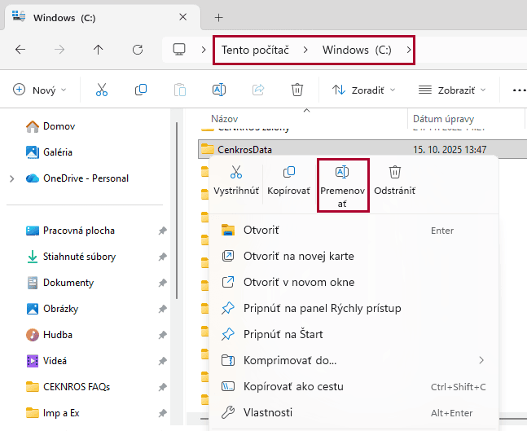Image resolution: width=527 pixels, height=431 pixels.
Task: Click Odstrániť trash icon in context menu
Action: (394, 180)
